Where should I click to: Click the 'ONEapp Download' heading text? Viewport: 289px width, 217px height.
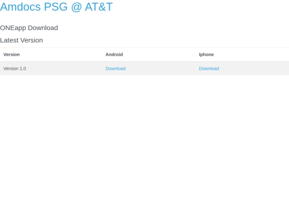tap(29, 28)
